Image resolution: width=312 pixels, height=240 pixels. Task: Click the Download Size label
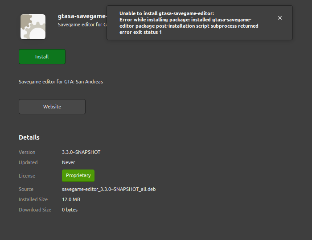(35, 210)
